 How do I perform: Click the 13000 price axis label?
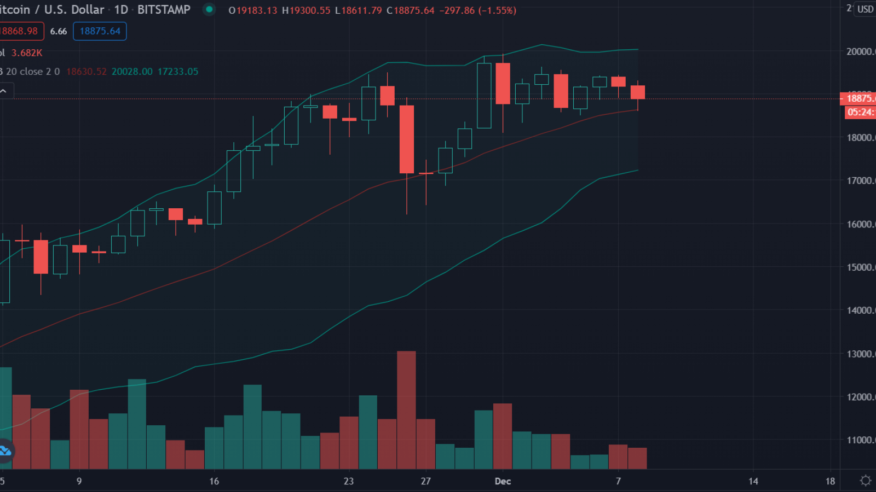click(861, 354)
